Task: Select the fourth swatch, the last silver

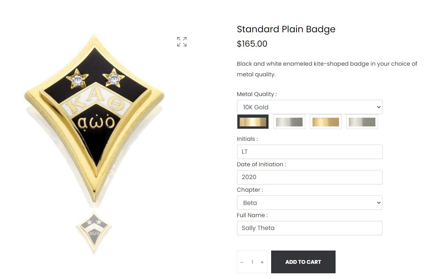Action: click(362, 122)
